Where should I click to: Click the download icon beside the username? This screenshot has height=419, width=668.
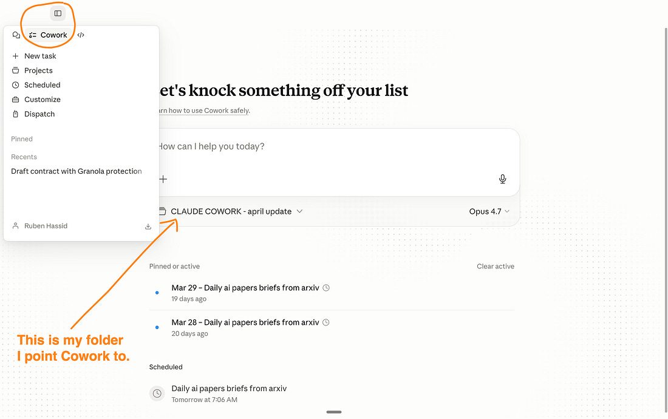(148, 227)
